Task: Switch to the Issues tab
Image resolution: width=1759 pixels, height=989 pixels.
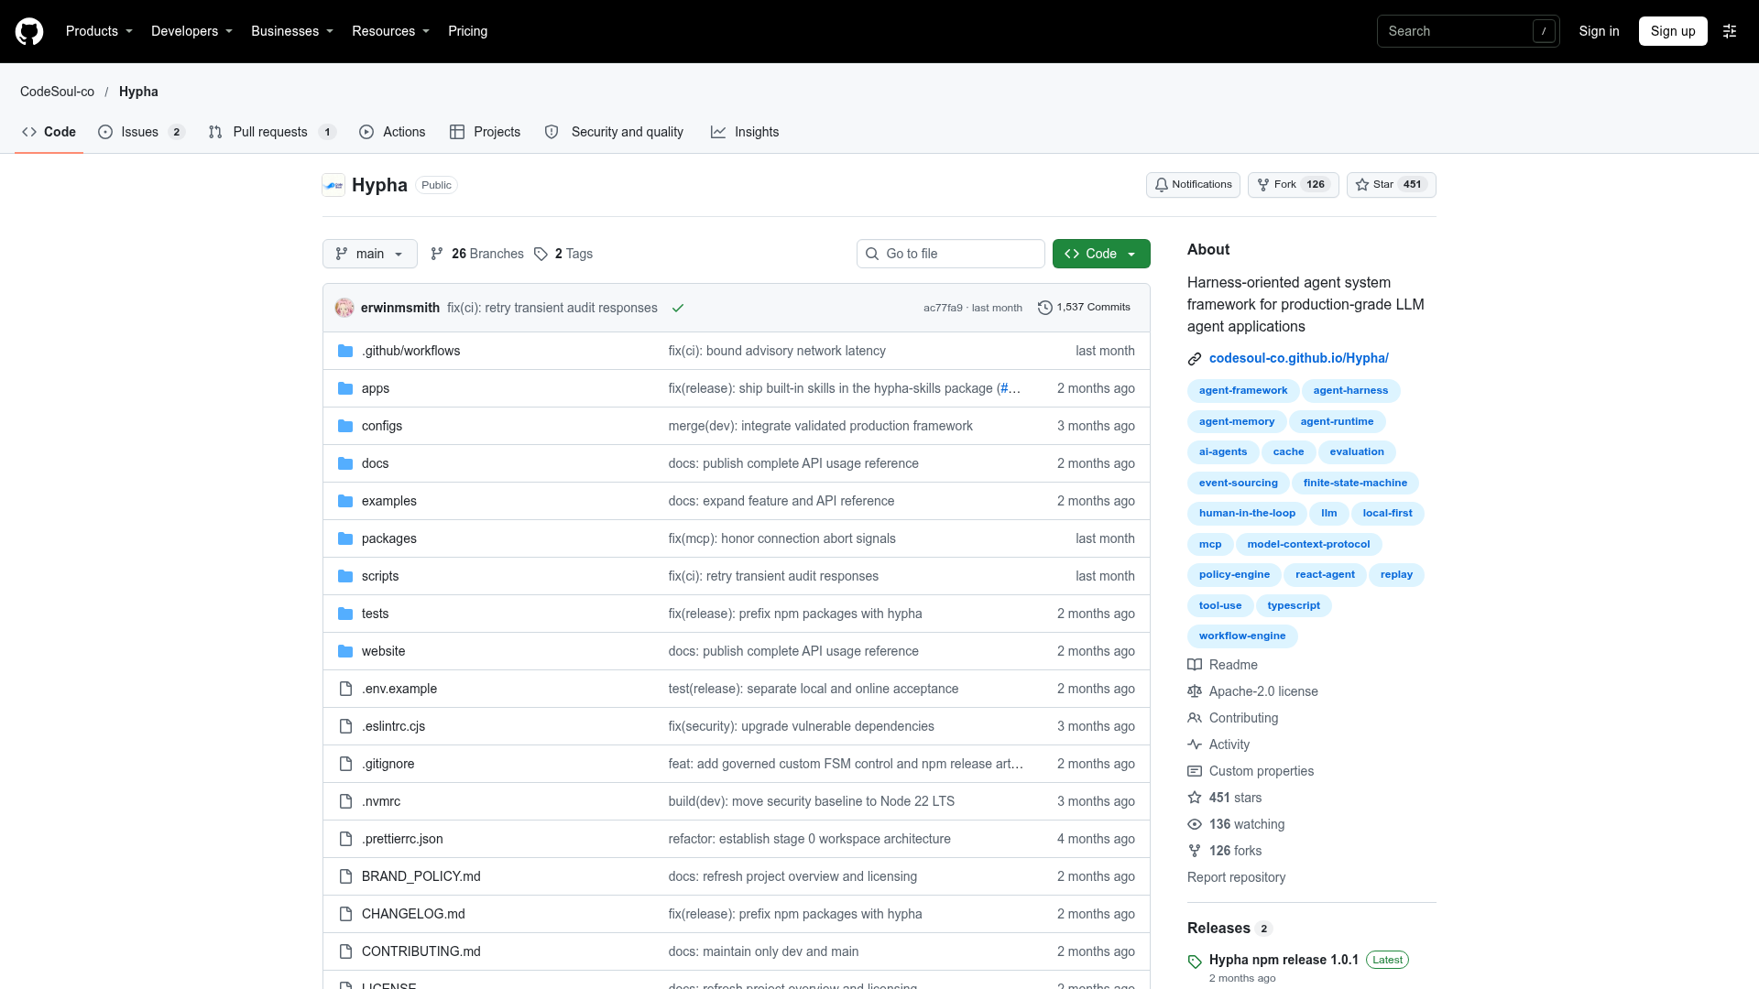Action: tap(141, 132)
